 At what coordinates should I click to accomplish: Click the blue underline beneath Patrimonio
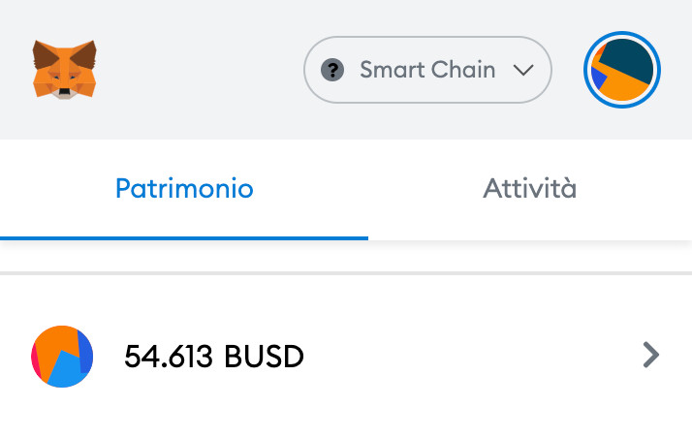tap(184, 238)
